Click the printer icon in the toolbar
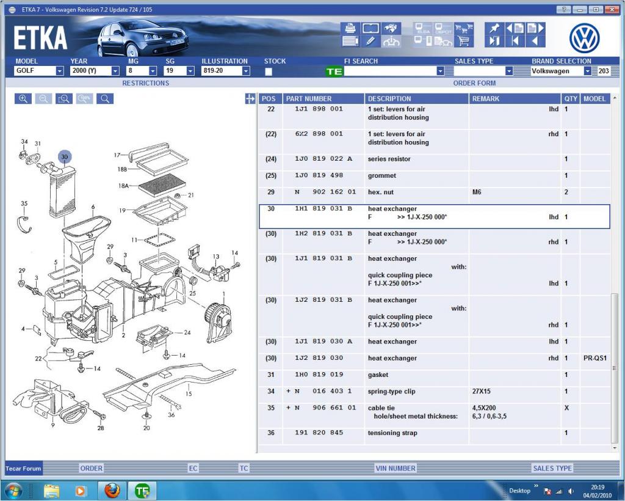The height and width of the screenshot is (501, 625). 350,28
